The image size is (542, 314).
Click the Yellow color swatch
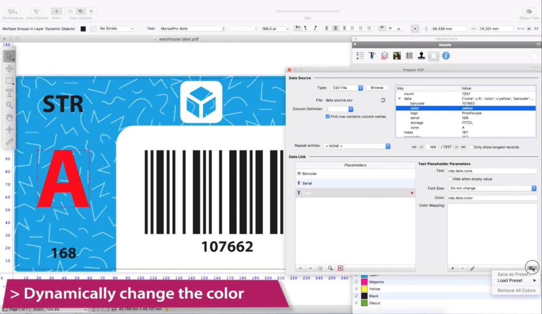click(x=364, y=289)
